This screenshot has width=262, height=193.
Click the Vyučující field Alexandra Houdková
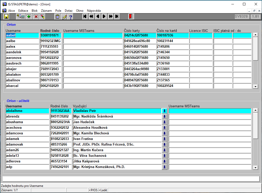(117, 128)
